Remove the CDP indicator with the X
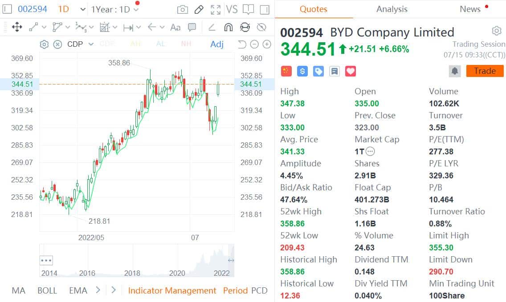506x302 pixels. click(58, 44)
